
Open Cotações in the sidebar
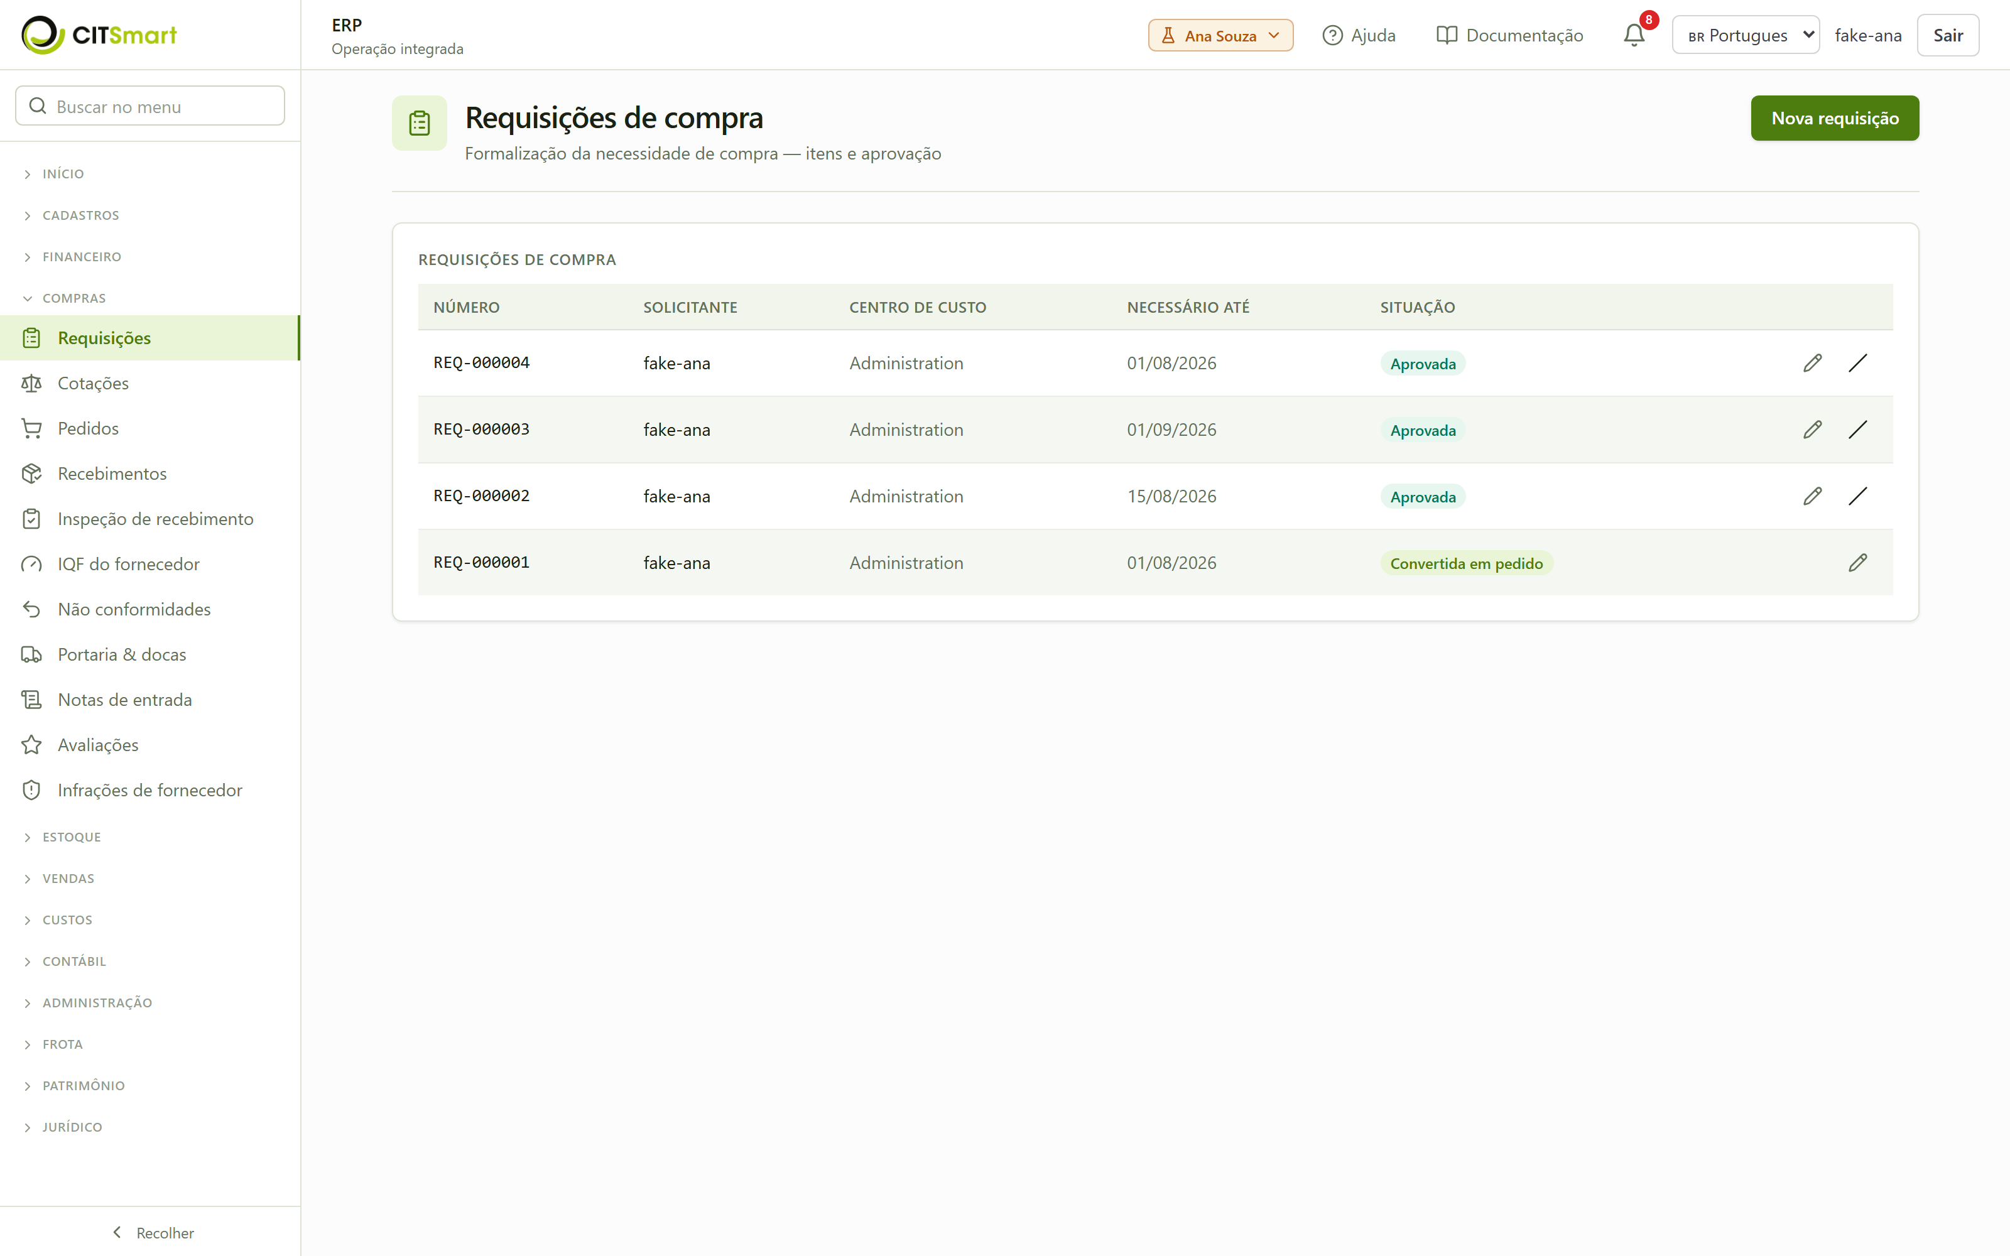(149, 383)
